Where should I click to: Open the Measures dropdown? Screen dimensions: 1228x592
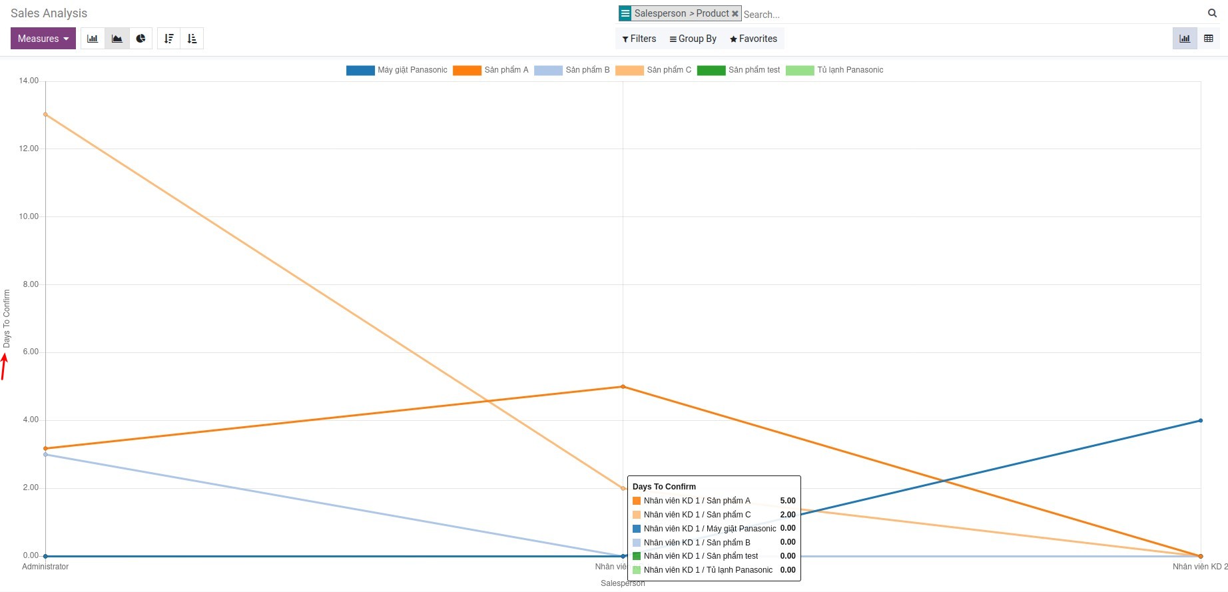[43, 39]
